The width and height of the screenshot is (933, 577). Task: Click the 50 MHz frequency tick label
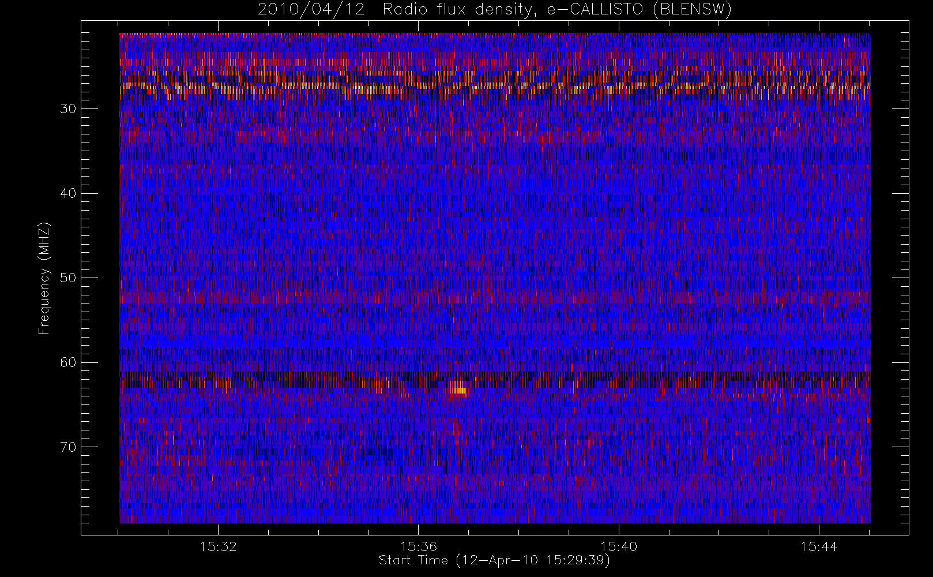(x=68, y=278)
